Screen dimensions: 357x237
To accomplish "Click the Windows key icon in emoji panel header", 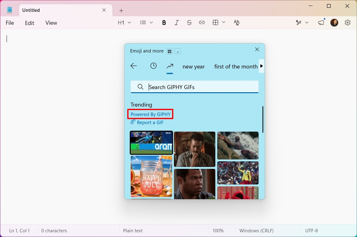I will coord(170,51).
